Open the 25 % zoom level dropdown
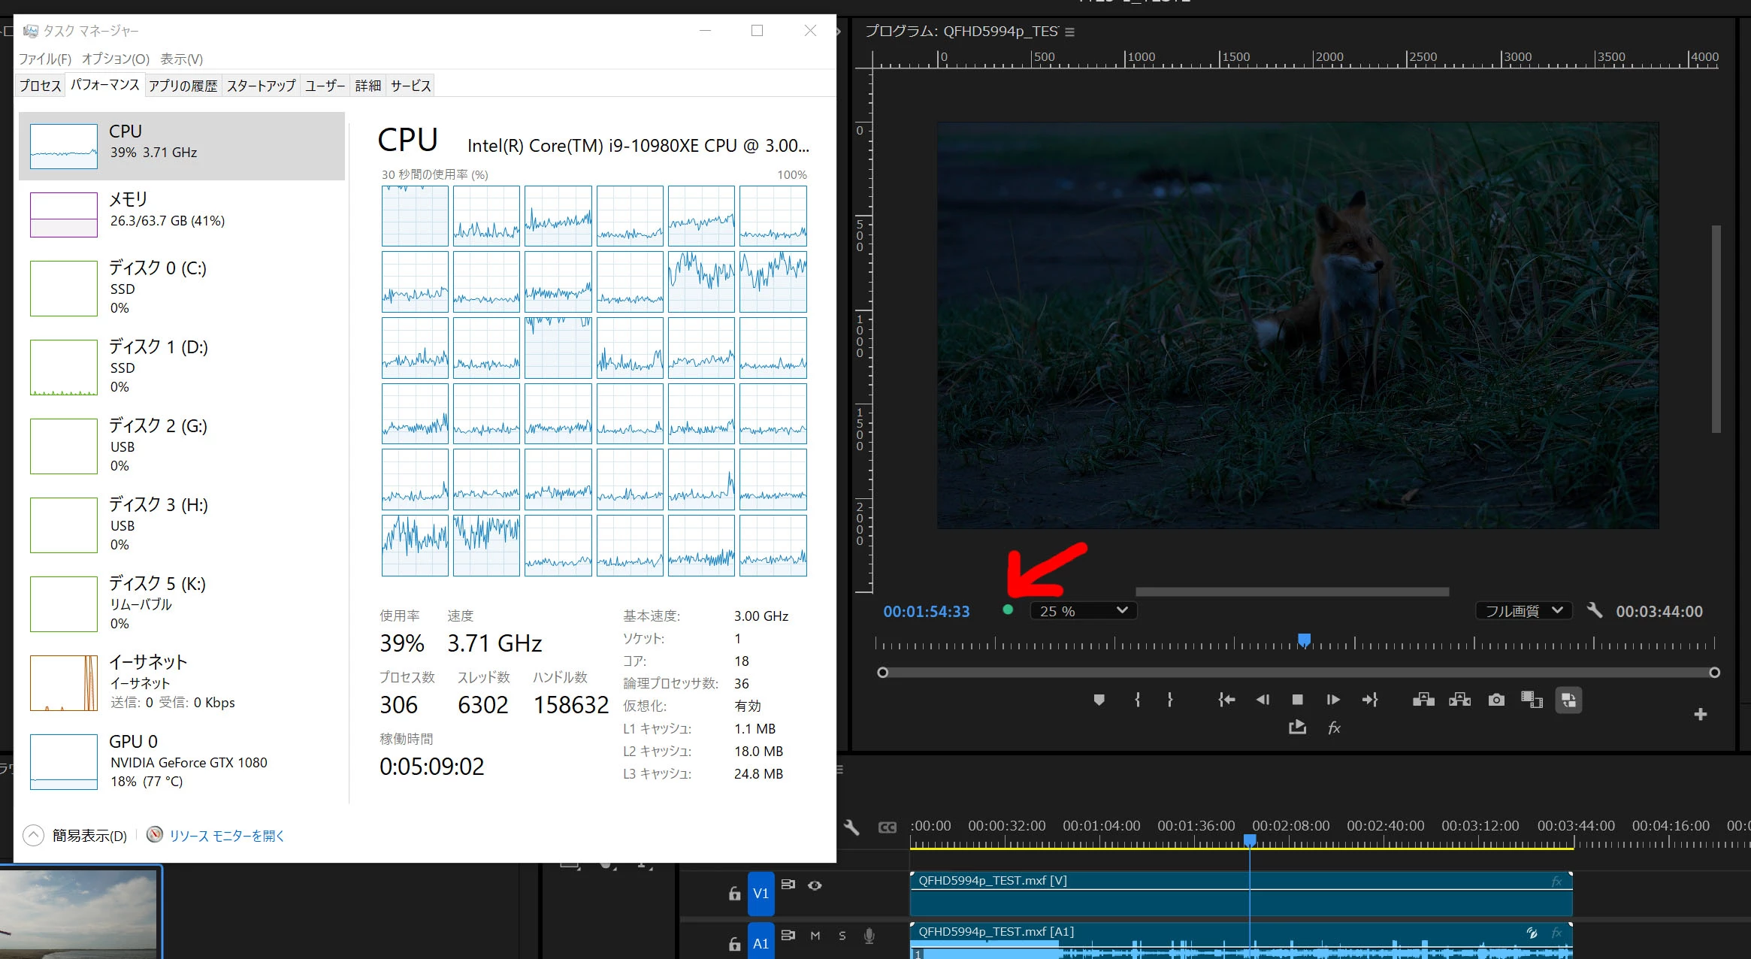This screenshot has height=959, width=1751. pos(1083,611)
